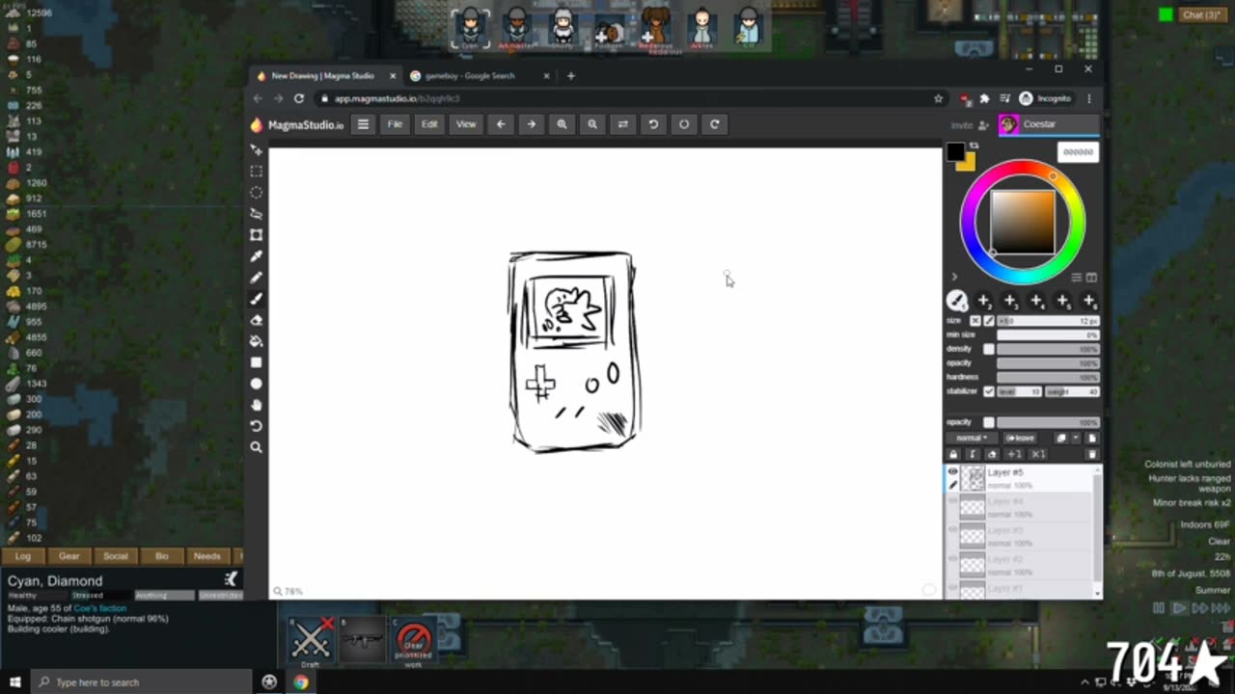Open the View menu
This screenshot has height=694, width=1235.
pos(466,124)
